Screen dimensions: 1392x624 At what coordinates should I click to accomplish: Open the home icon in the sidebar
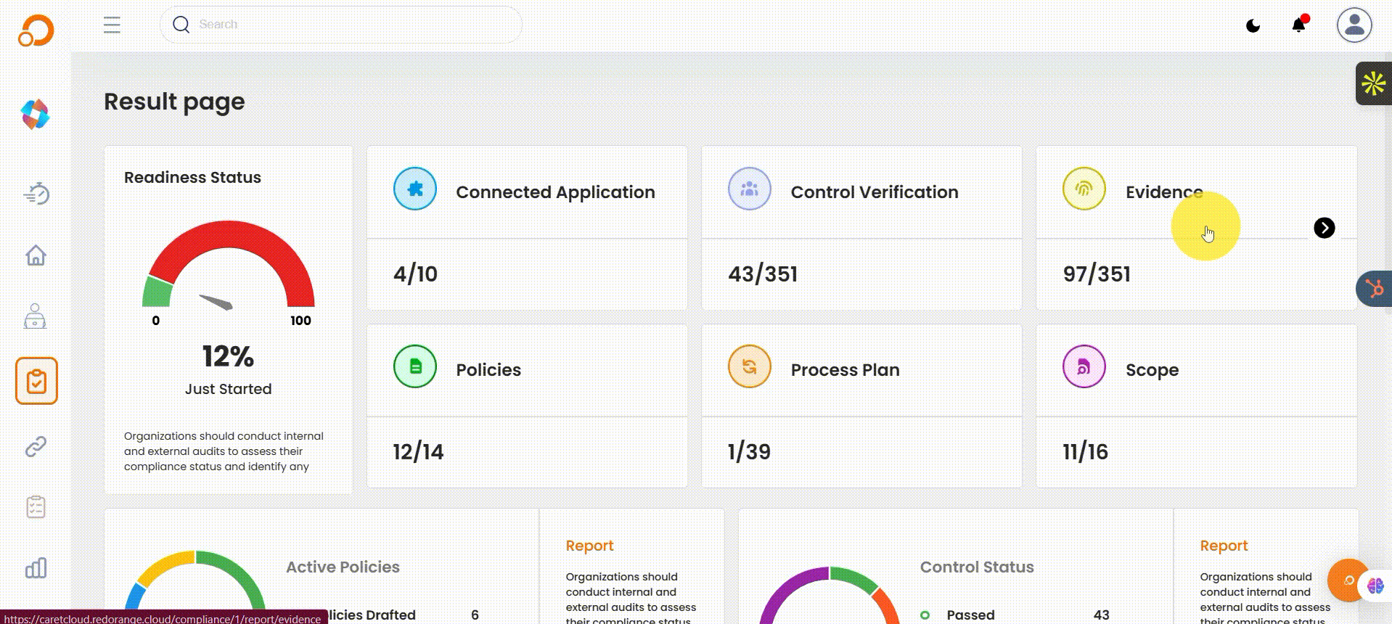pyautogui.click(x=36, y=255)
